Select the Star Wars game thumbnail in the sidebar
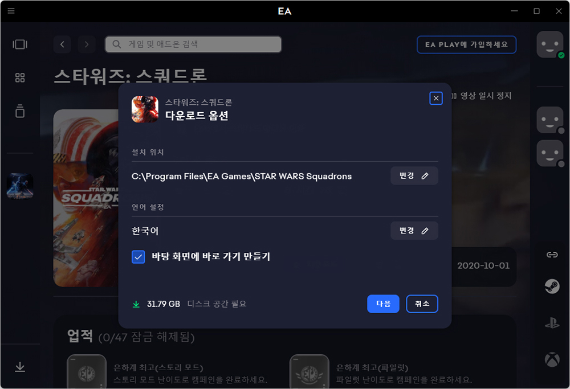Viewport: 570px width, 389px height. pos(20,186)
